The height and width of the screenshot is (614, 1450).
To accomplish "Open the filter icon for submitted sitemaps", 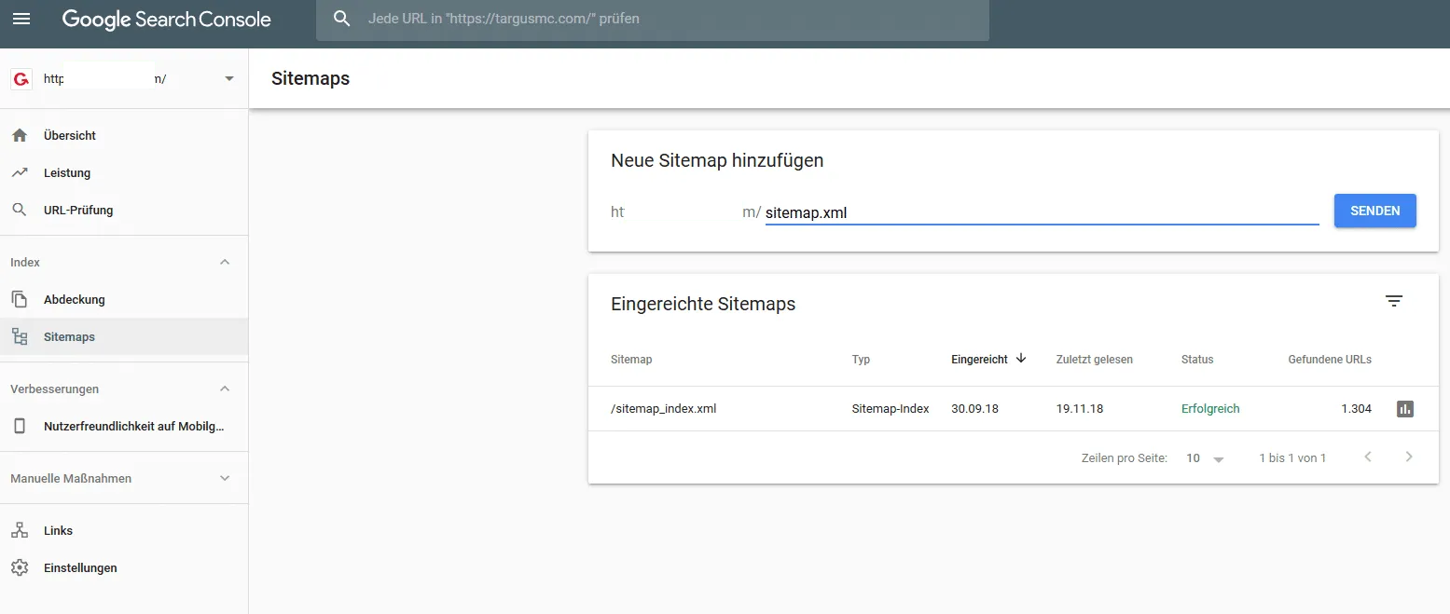I will pyautogui.click(x=1394, y=301).
